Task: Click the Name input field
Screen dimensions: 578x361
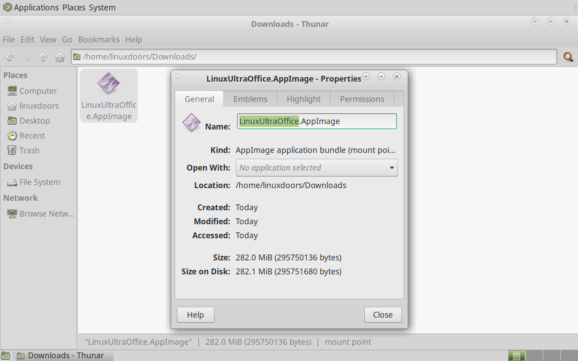Action: [317, 121]
